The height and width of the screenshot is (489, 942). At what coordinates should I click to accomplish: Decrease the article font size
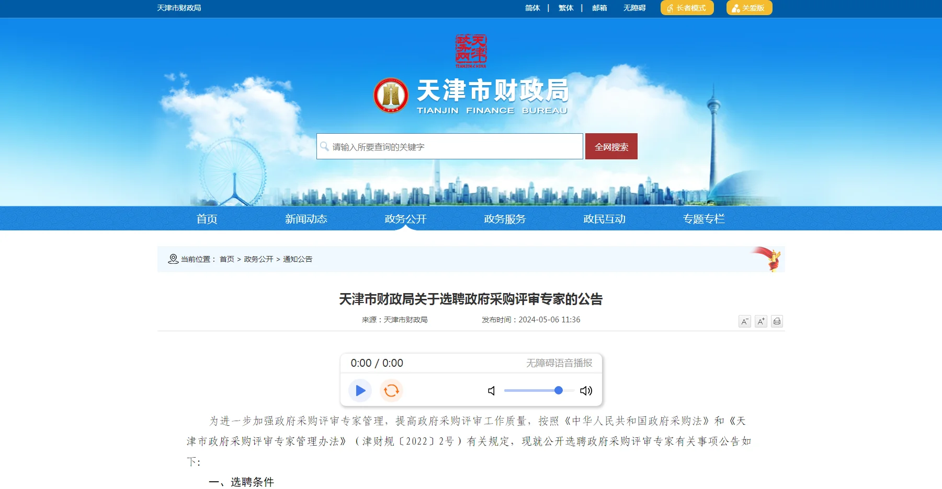[744, 321]
